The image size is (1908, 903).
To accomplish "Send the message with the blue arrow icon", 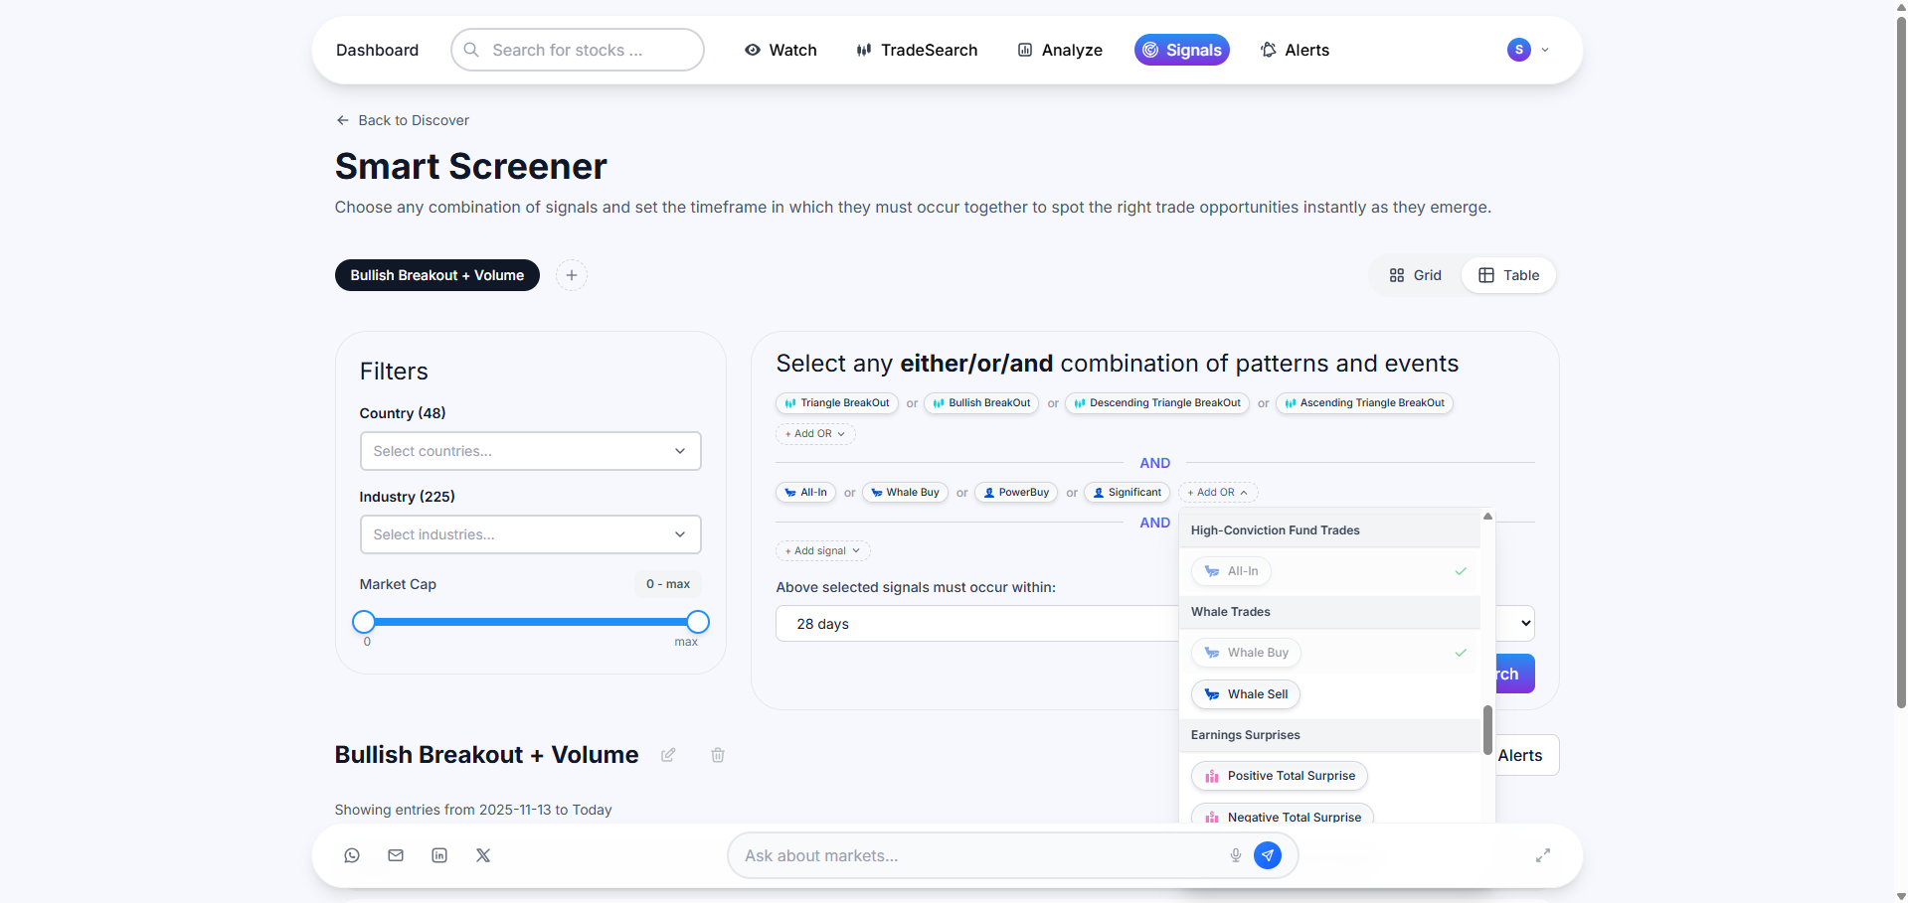I will coord(1268,855).
